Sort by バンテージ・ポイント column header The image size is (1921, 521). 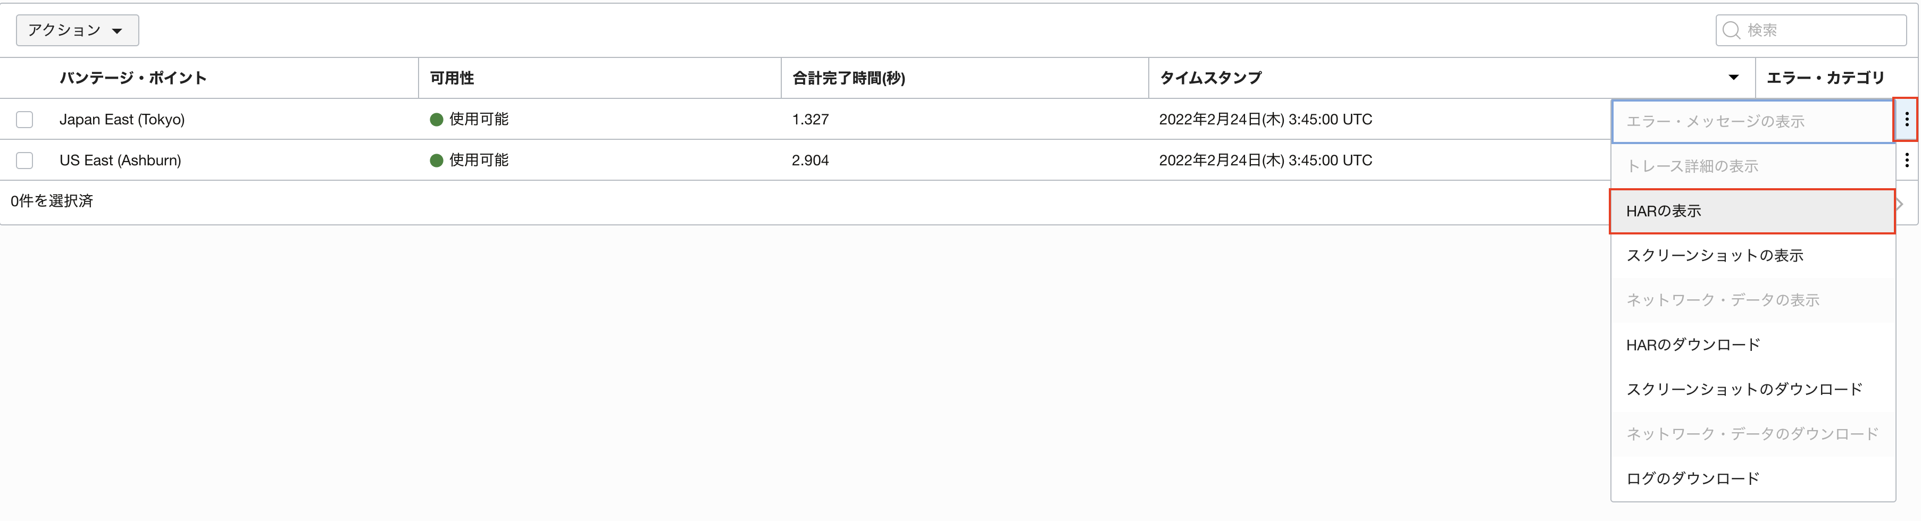[133, 78]
